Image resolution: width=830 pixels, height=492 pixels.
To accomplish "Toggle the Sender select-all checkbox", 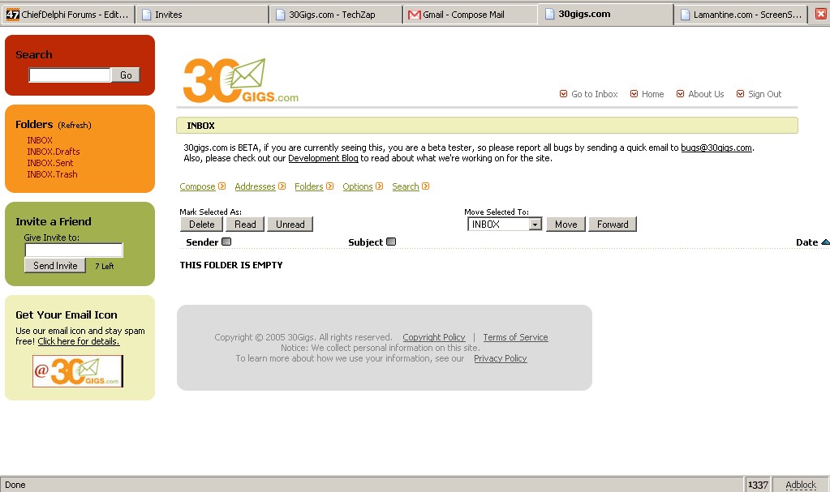I will 226,242.
